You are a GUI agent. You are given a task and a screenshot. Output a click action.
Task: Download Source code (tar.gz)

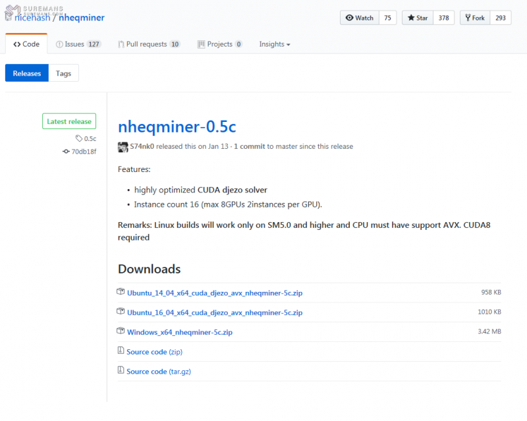pyautogui.click(x=159, y=372)
